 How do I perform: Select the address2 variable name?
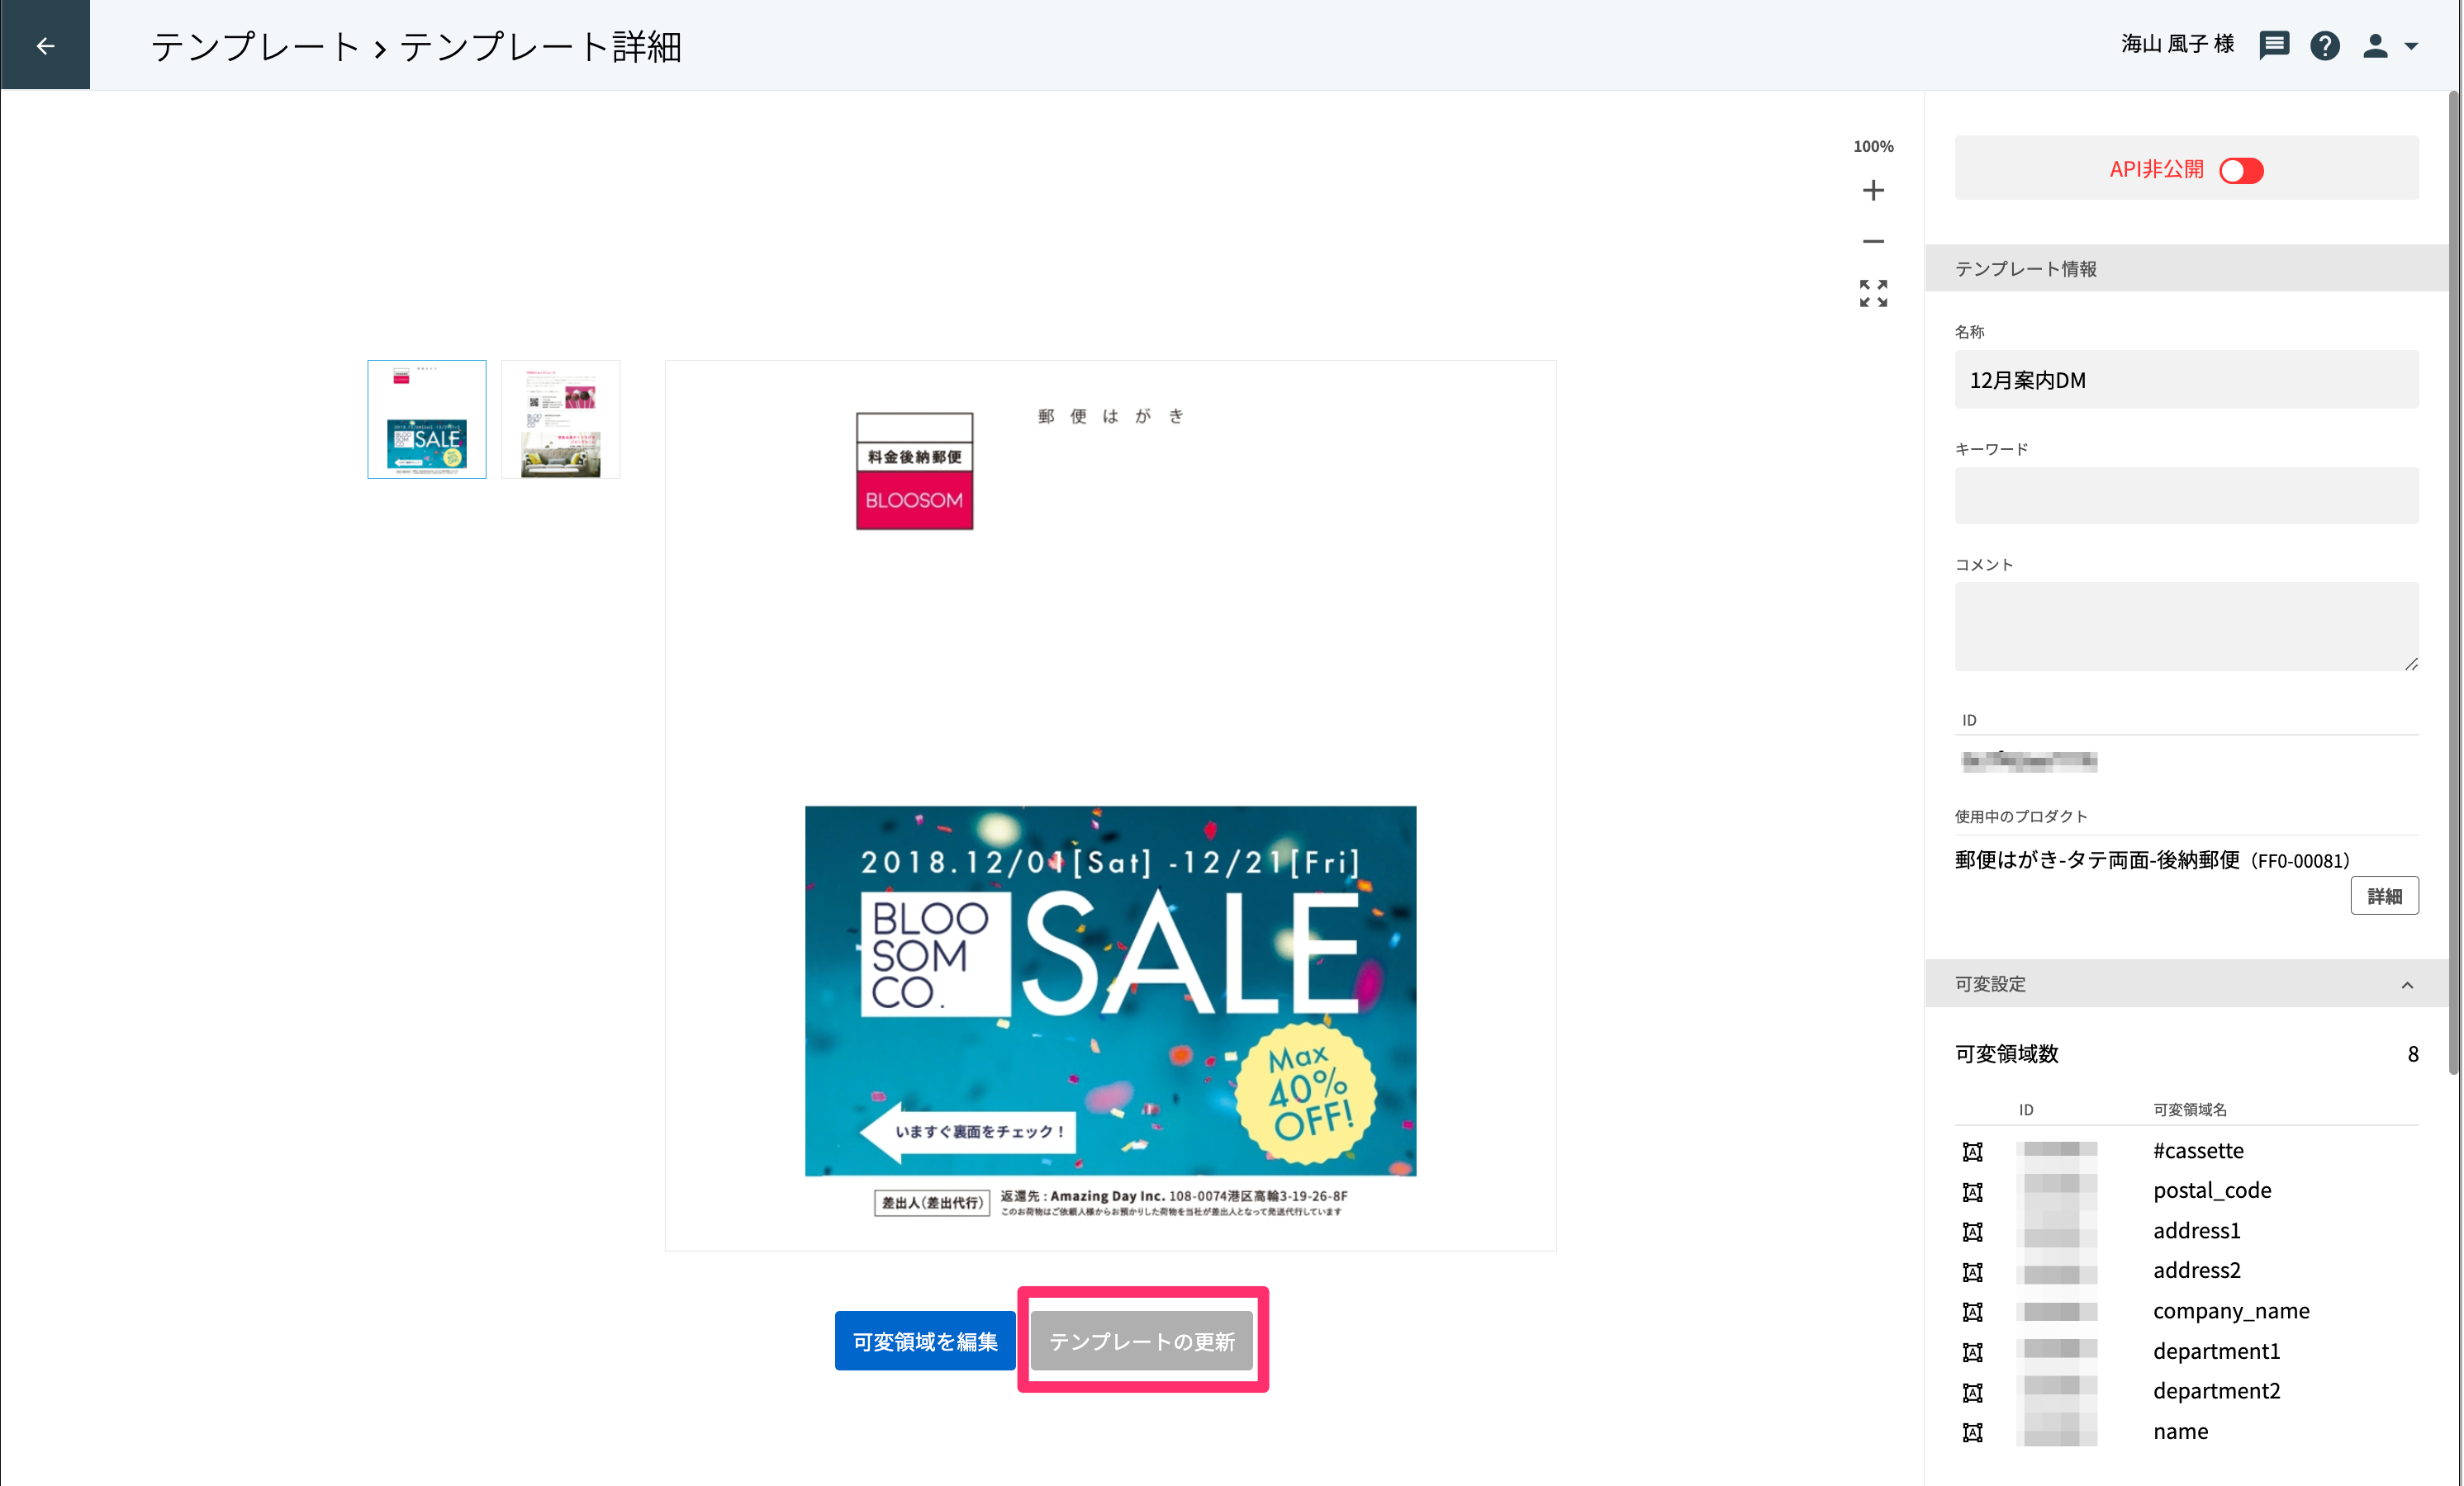coord(2196,1271)
